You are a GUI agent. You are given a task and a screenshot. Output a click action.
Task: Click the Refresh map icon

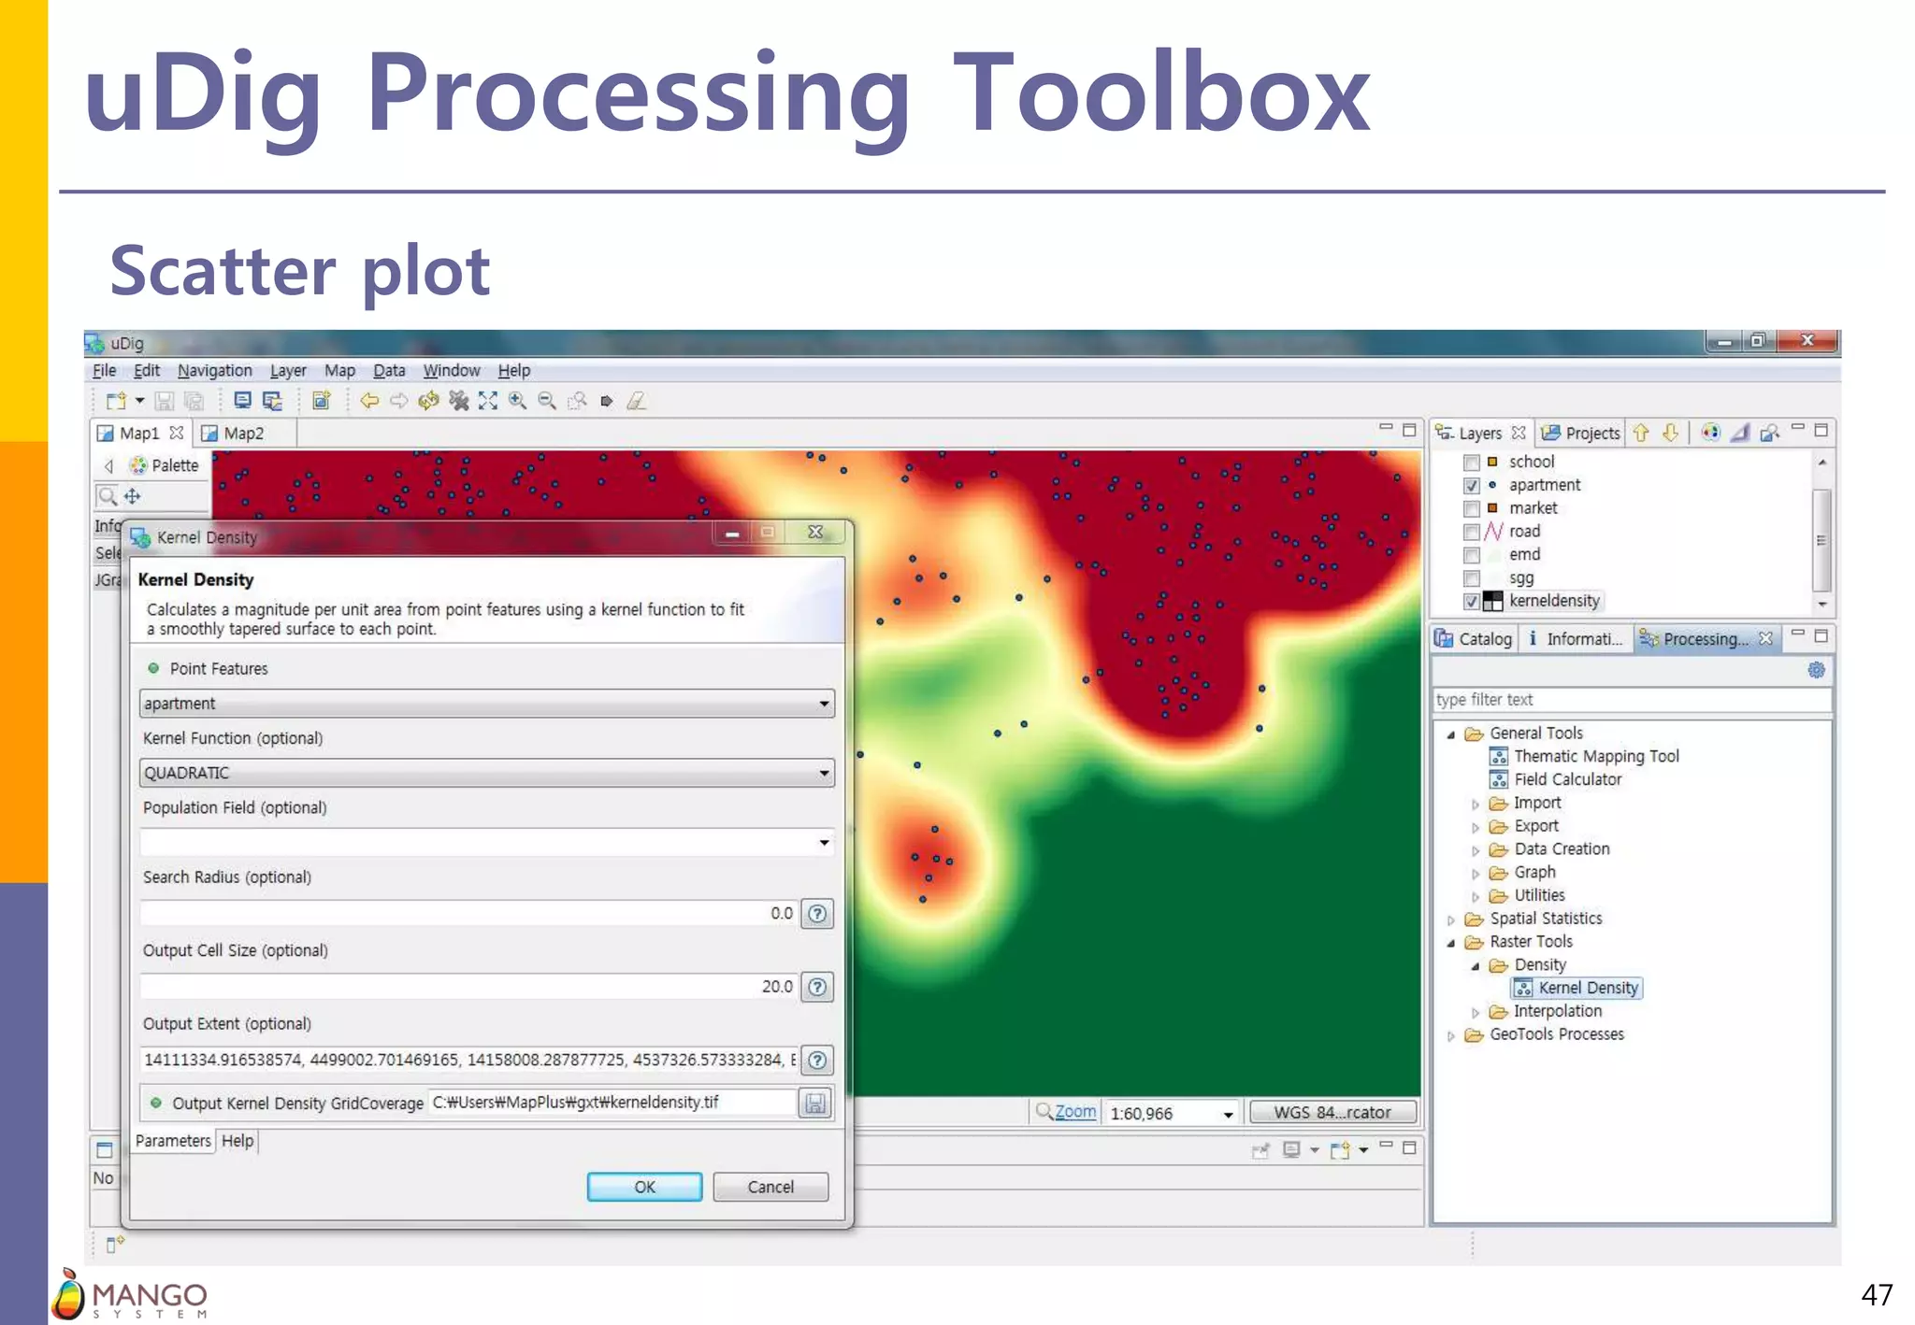429,401
